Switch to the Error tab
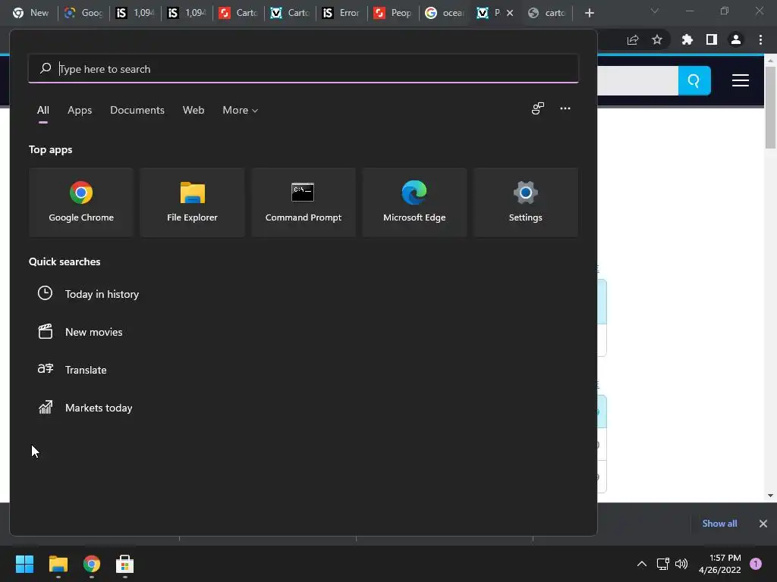Image resolution: width=777 pixels, height=582 pixels. click(x=341, y=13)
